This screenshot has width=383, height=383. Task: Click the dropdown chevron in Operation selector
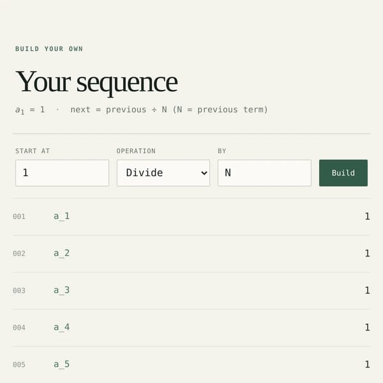pyautogui.click(x=204, y=173)
